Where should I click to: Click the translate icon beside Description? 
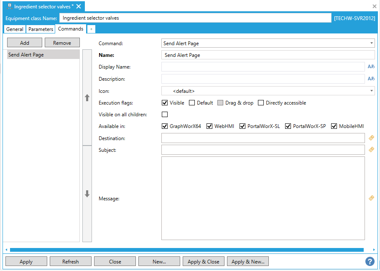(371, 79)
